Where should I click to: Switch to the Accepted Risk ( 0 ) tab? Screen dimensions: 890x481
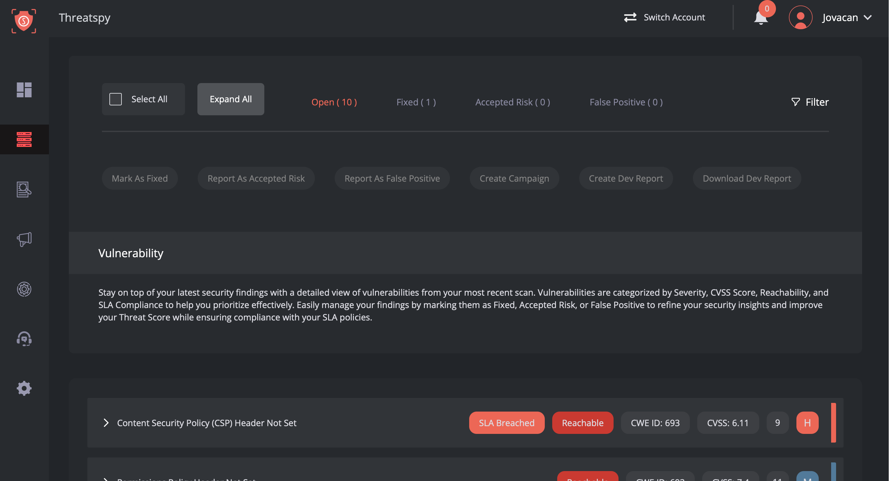[x=513, y=102]
